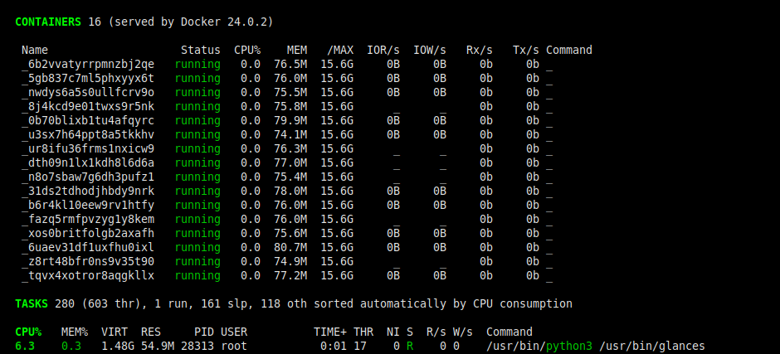The width and height of the screenshot is (780, 354).
Task: Select container _6b2vvatyrrpmnzbj2qe
Action: tap(88, 64)
